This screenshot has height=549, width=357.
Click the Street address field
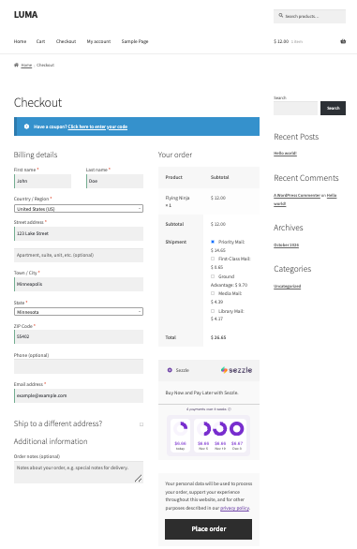tap(79, 233)
